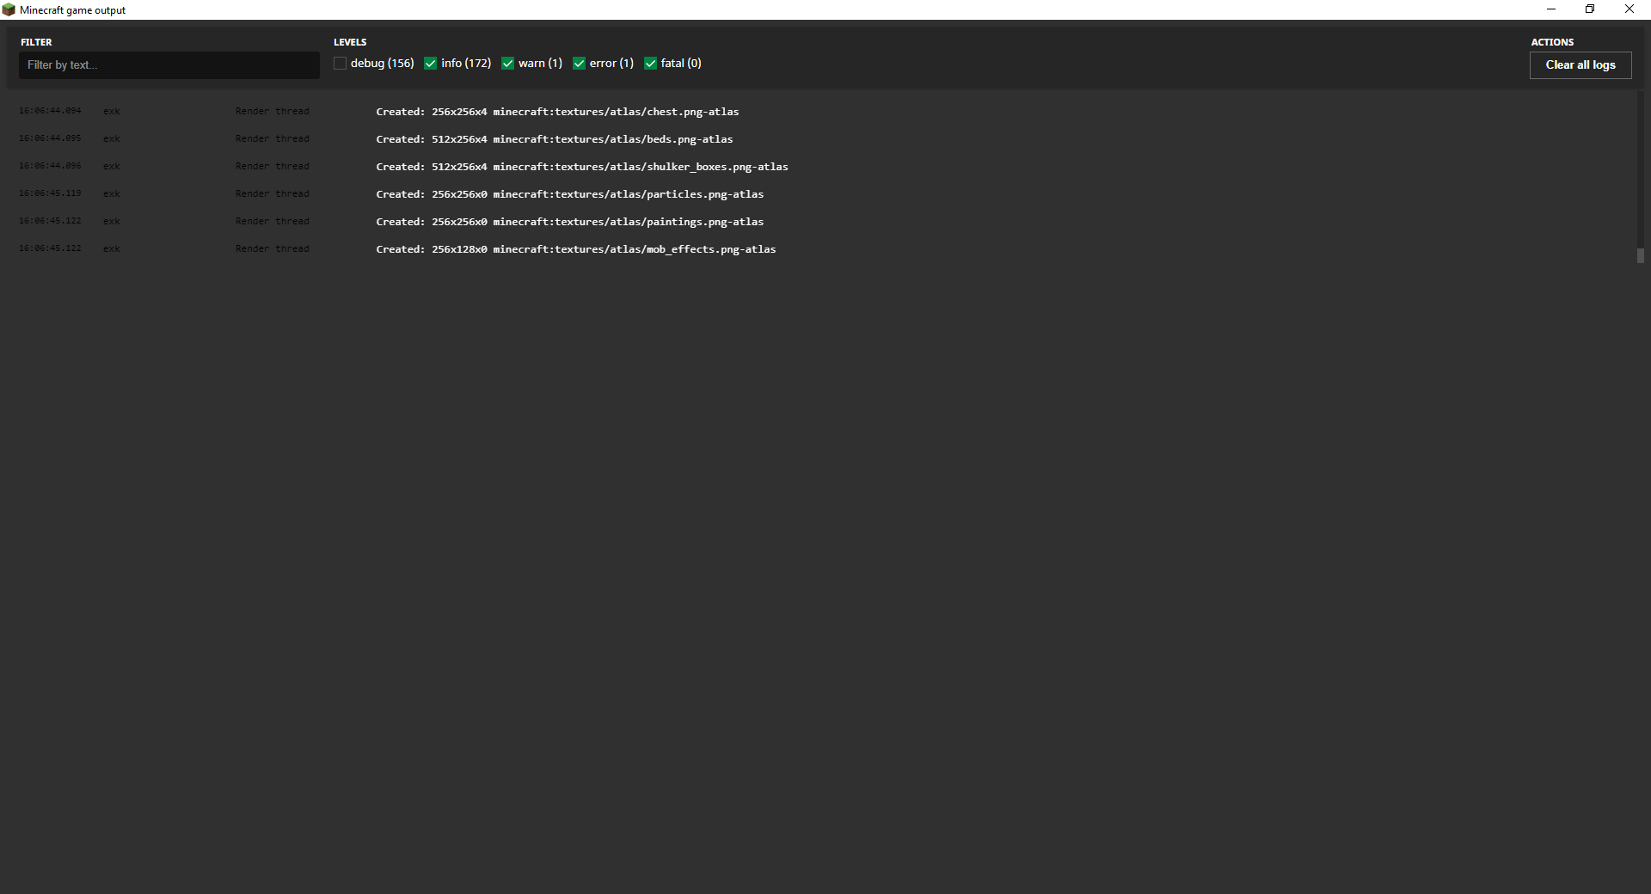Screen dimensions: 1651x894
Task: Click "exk" in the chest.png-atlas row
Action: coord(112,111)
